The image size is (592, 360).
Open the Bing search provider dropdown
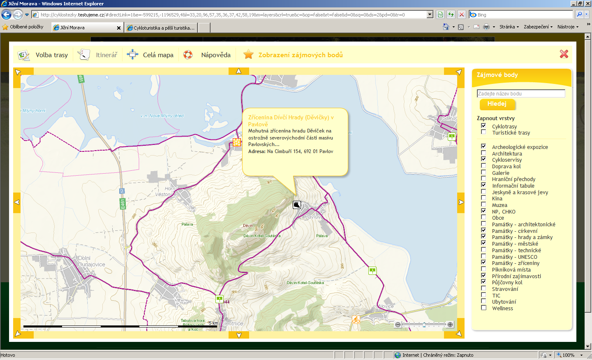(x=586, y=14)
